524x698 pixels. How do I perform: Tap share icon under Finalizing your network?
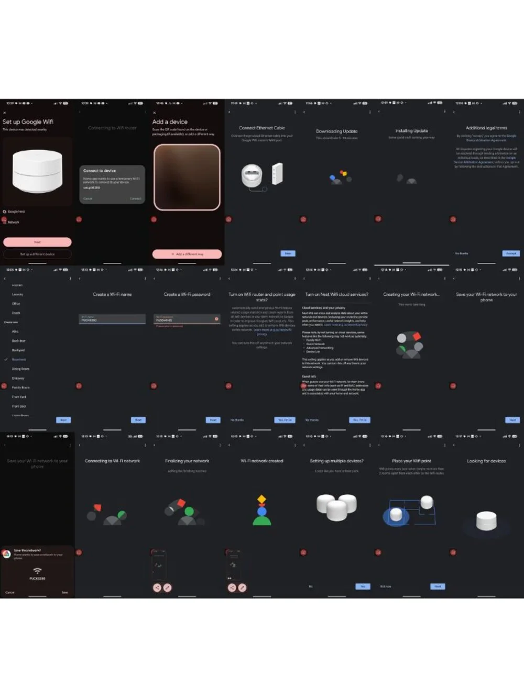click(x=157, y=588)
